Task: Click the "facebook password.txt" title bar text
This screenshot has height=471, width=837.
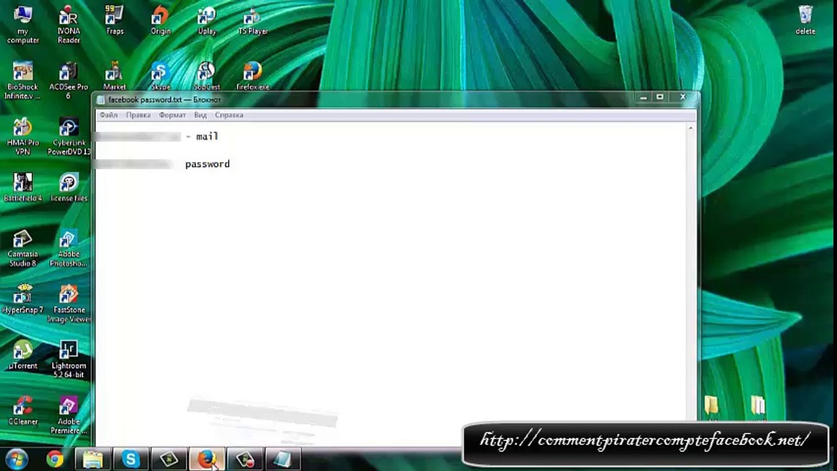Action: point(145,99)
